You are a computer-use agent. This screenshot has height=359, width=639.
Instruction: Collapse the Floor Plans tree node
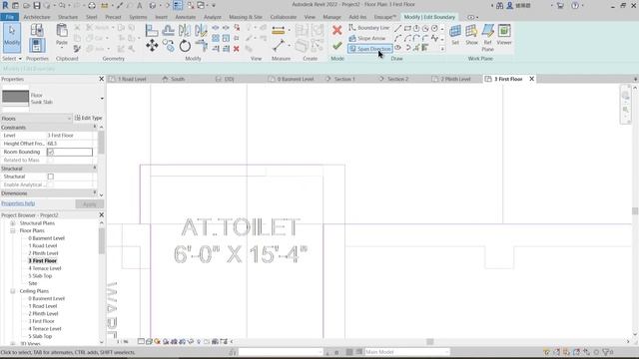[x=13, y=230]
